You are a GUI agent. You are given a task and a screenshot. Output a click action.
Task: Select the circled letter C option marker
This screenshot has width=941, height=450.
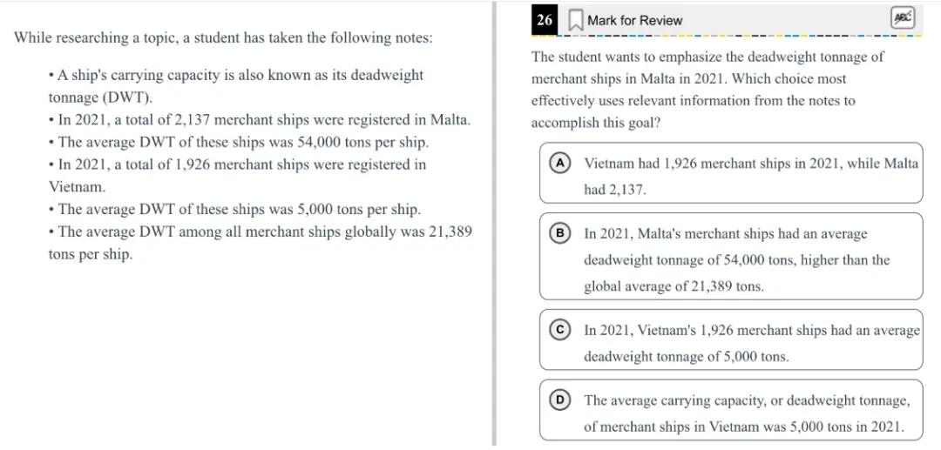pyautogui.click(x=560, y=330)
